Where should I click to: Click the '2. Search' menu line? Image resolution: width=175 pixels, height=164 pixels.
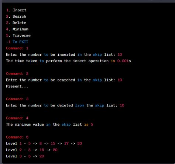click(x=16, y=17)
